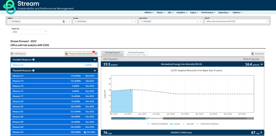Toggle Working Projection in chart legend
Screen dimensions: 276x136
[x=157, y=124]
